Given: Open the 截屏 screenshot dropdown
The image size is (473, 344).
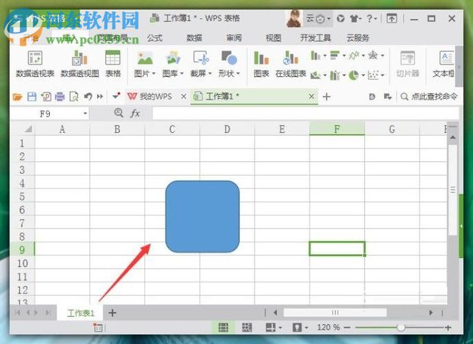Looking at the screenshot, I should pyautogui.click(x=201, y=64).
